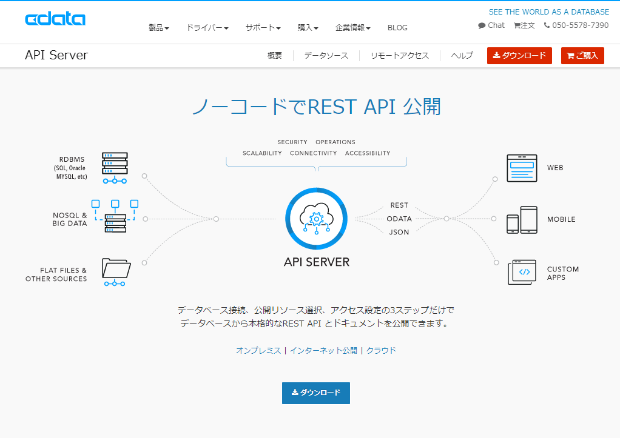Click the WEB browser window icon
Image resolution: width=620 pixels, height=438 pixels.
tap(522, 168)
